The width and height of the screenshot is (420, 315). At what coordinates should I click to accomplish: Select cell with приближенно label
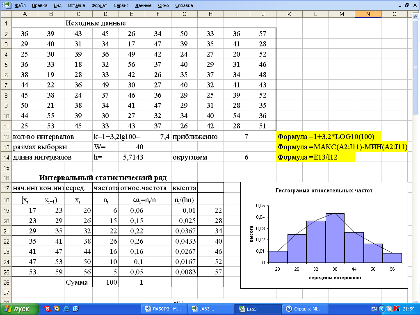(195, 137)
